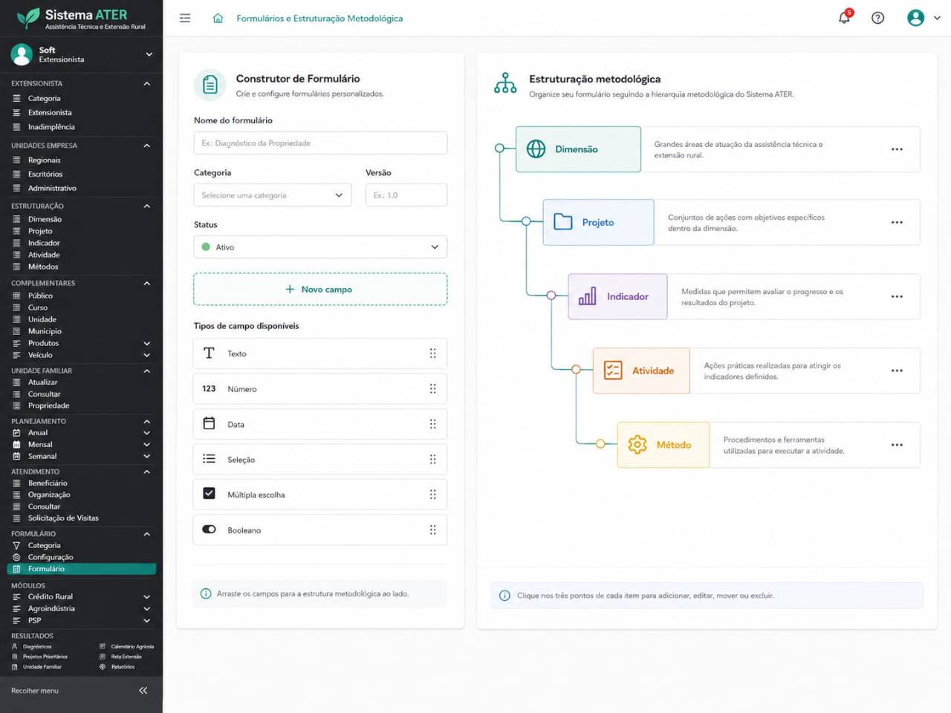Open Propriedade under Unidade Familiar
This screenshot has height=713, width=951.
click(x=49, y=406)
